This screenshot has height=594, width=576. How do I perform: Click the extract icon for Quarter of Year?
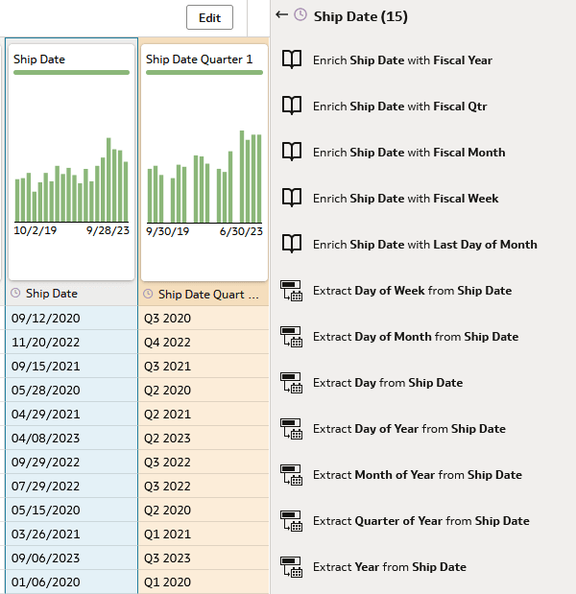292,521
